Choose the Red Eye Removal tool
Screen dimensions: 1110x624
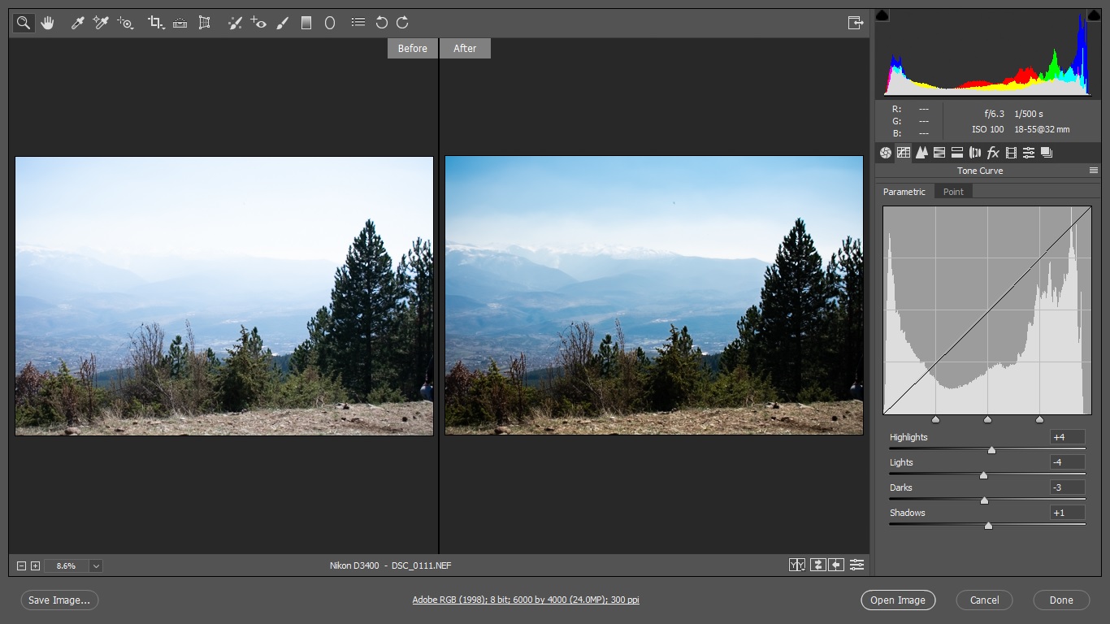(258, 23)
